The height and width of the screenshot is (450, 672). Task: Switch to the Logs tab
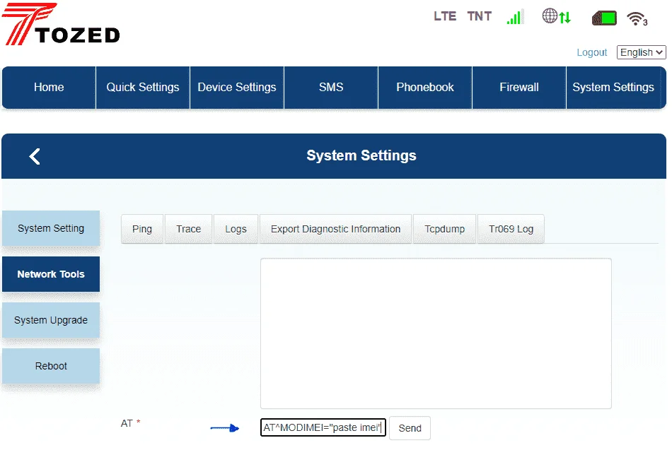[x=236, y=229]
